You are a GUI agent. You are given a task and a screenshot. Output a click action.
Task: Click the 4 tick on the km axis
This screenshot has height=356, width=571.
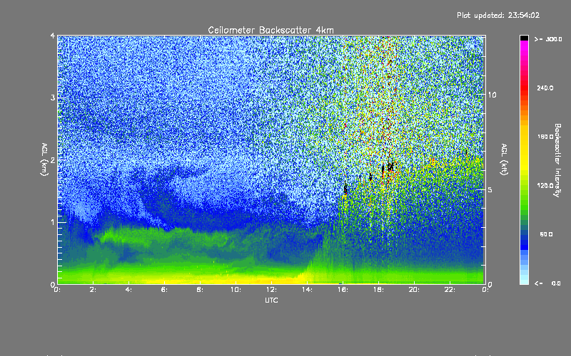coord(53,36)
